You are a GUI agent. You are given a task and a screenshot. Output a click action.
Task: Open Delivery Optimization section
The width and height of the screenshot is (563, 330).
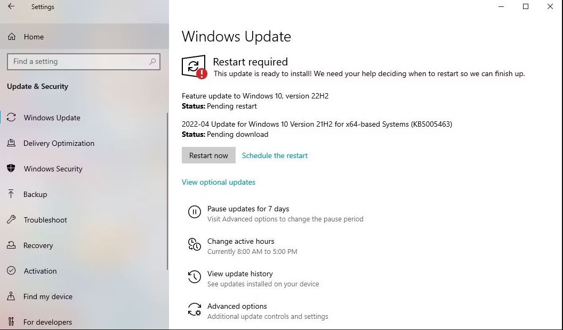(59, 143)
